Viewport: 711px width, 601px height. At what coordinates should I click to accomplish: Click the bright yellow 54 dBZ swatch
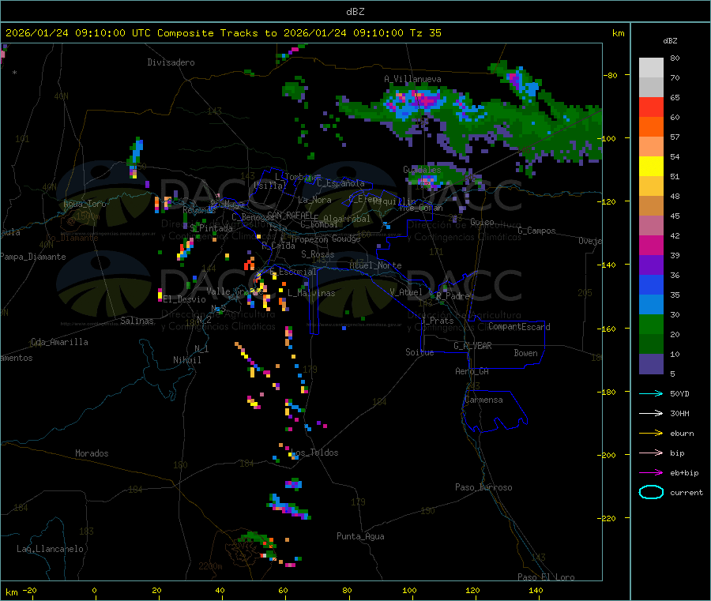tap(651, 167)
